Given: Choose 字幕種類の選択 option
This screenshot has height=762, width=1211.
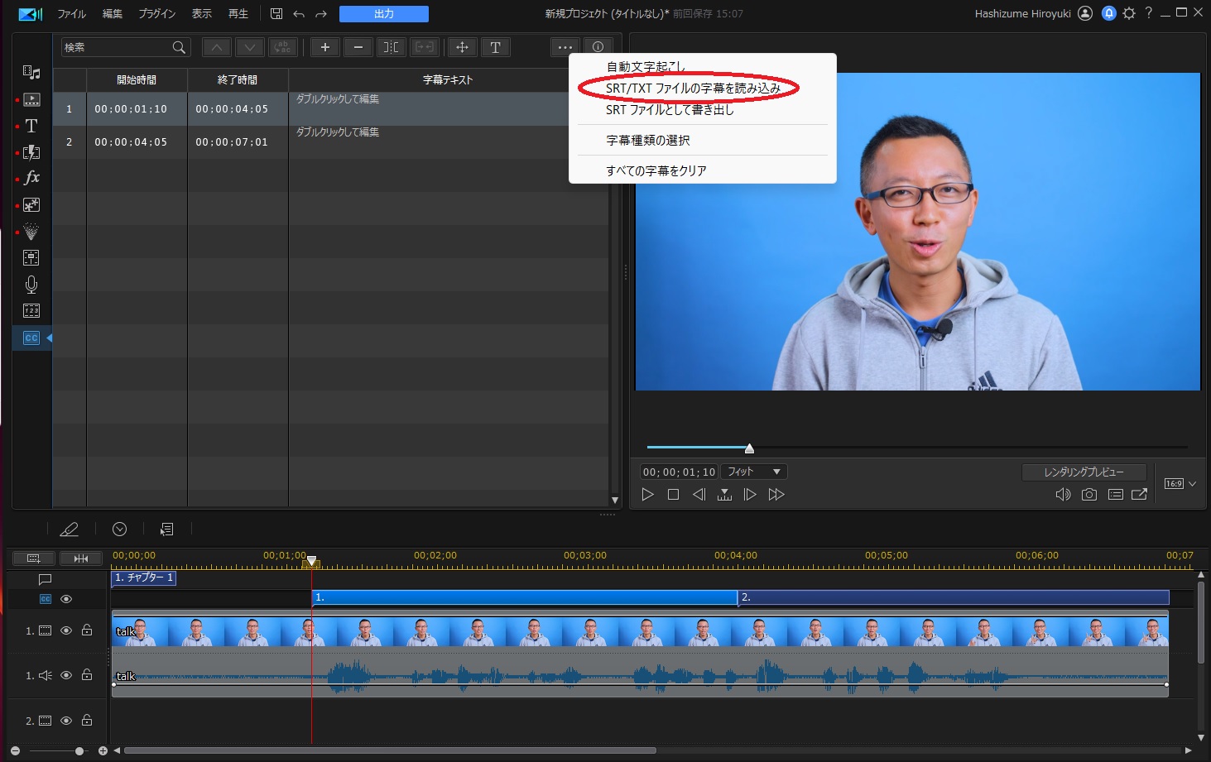Looking at the screenshot, I should click(x=648, y=140).
